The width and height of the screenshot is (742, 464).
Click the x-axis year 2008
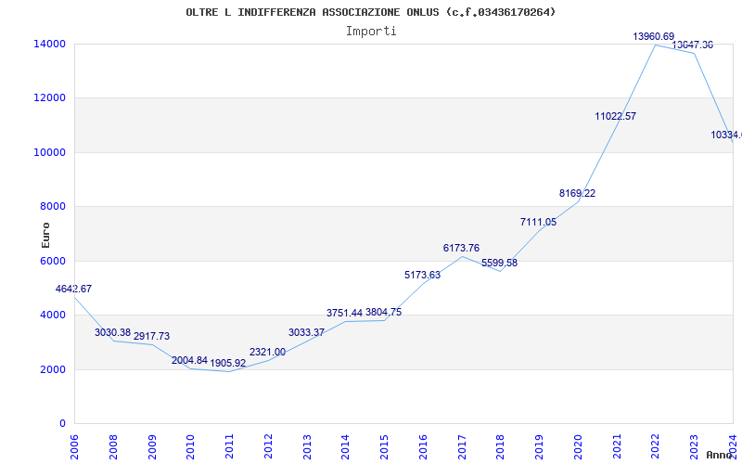click(x=113, y=446)
